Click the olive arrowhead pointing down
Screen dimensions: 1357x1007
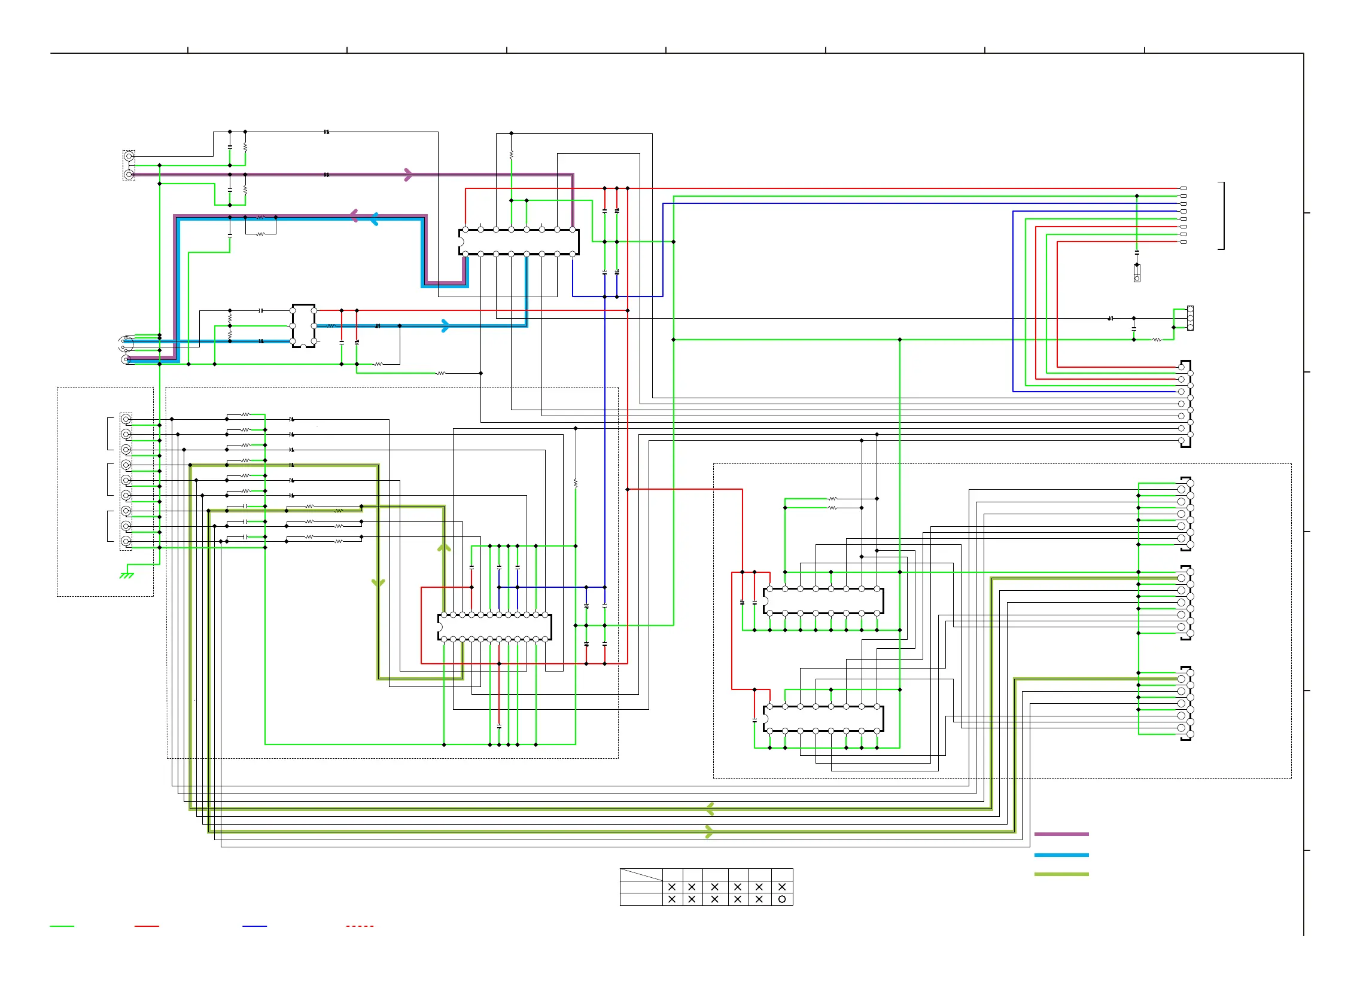[x=378, y=583]
